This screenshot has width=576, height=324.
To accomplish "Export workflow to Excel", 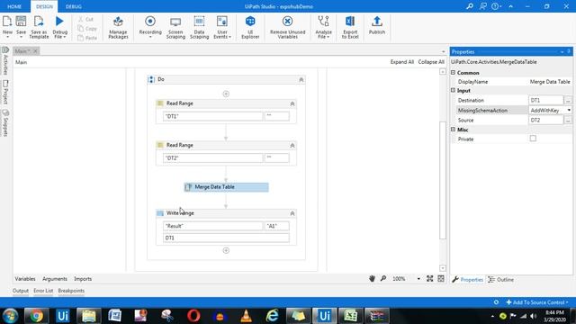I will [350, 27].
